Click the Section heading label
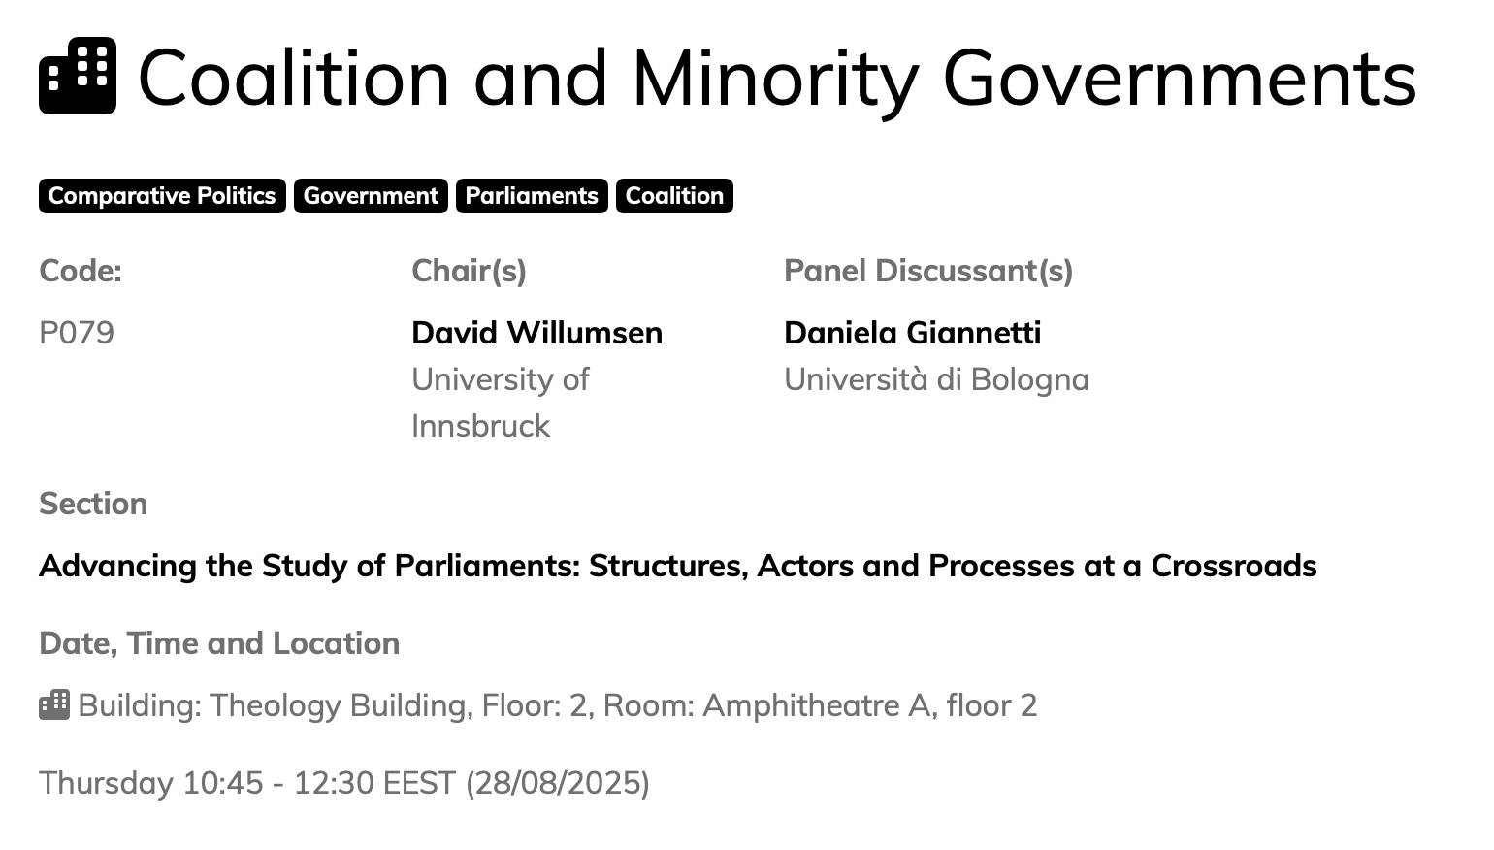 coord(93,504)
